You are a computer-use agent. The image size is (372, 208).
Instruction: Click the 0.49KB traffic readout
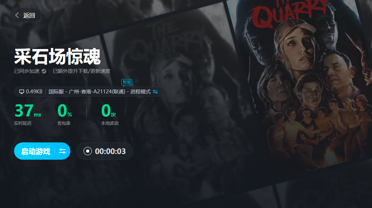pyautogui.click(x=34, y=92)
